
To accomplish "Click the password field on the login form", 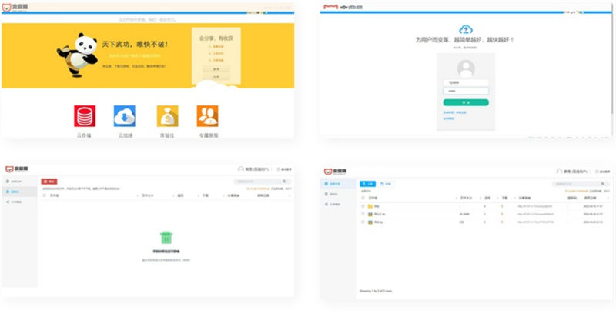I will [466, 91].
